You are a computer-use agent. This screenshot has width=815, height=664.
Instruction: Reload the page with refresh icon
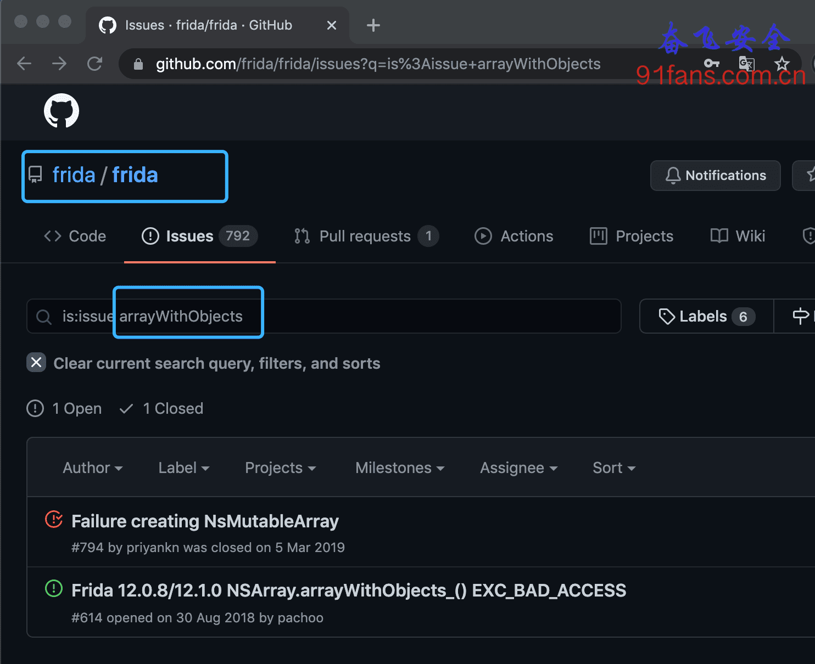pos(94,64)
